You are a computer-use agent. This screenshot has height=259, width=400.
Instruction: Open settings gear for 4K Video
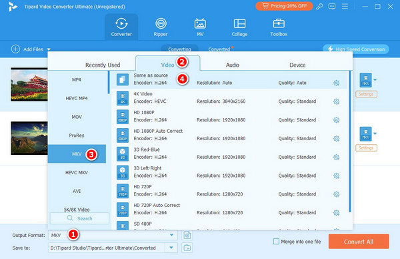[337, 101]
